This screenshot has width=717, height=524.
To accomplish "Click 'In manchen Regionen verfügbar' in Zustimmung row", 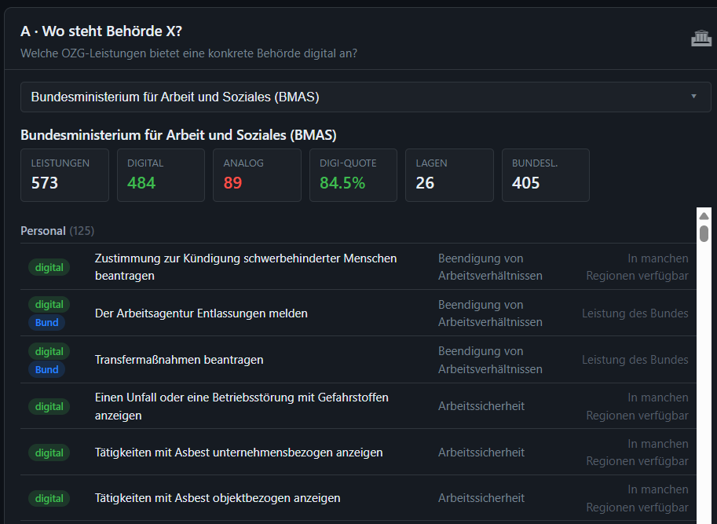I will point(638,267).
